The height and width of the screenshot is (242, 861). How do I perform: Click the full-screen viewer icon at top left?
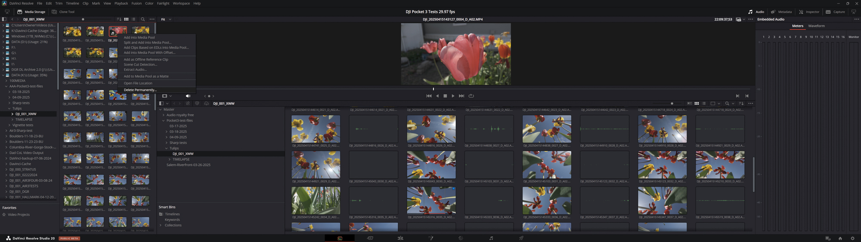(7, 12)
